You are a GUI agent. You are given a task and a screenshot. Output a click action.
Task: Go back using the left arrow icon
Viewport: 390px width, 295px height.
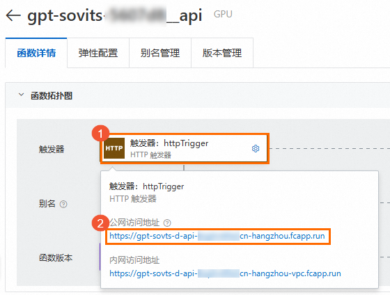point(13,15)
